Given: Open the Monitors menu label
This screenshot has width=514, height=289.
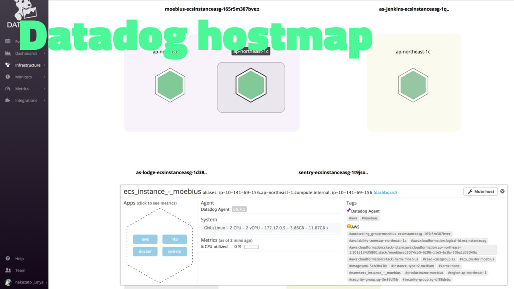Looking at the screenshot, I should 23,77.
